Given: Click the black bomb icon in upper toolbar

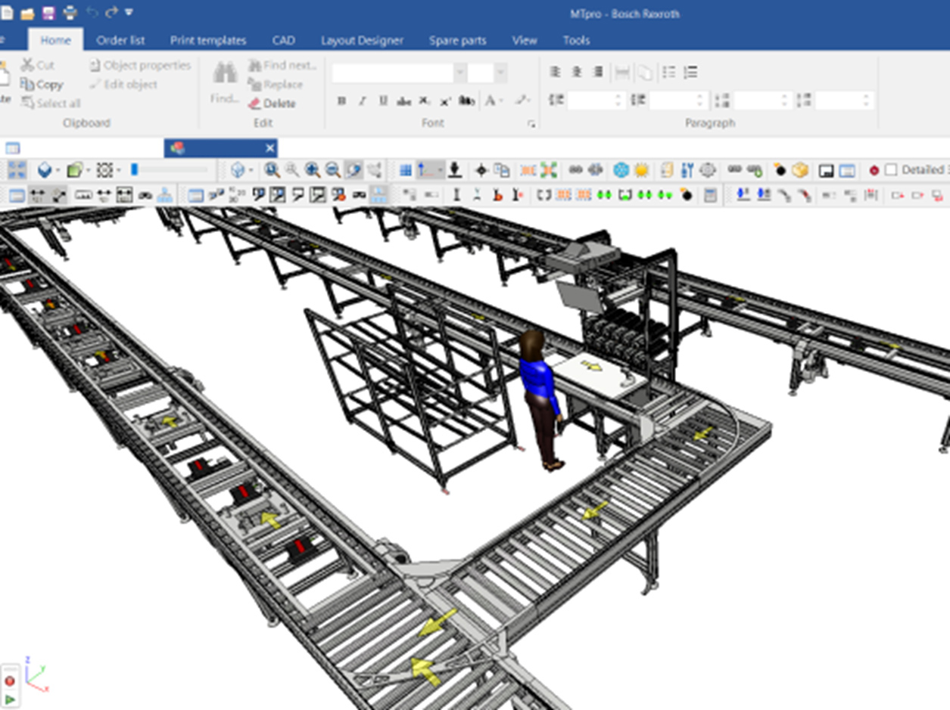Looking at the screenshot, I should (x=780, y=170).
